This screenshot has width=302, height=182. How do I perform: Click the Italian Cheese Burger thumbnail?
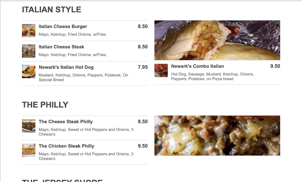tap(29, 31)
